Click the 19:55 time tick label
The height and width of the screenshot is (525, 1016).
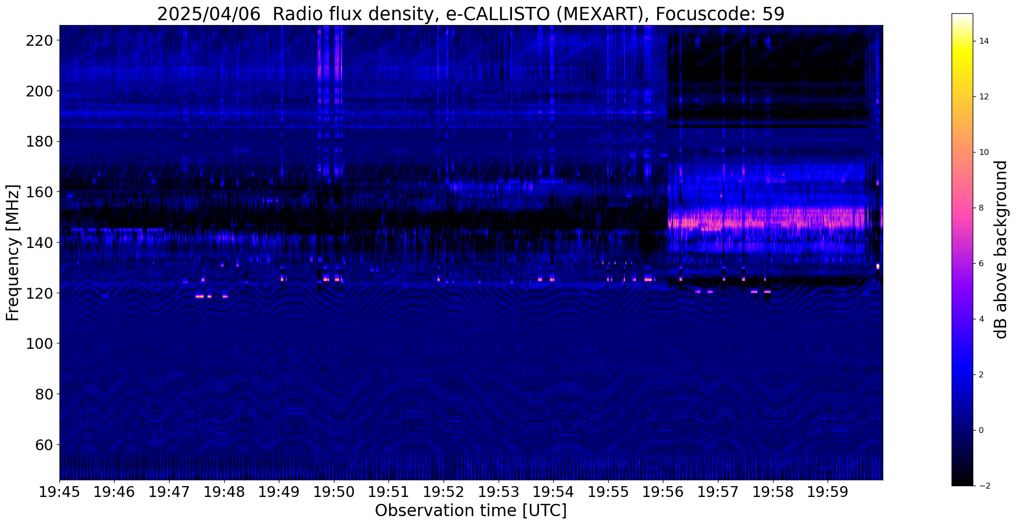609,492
